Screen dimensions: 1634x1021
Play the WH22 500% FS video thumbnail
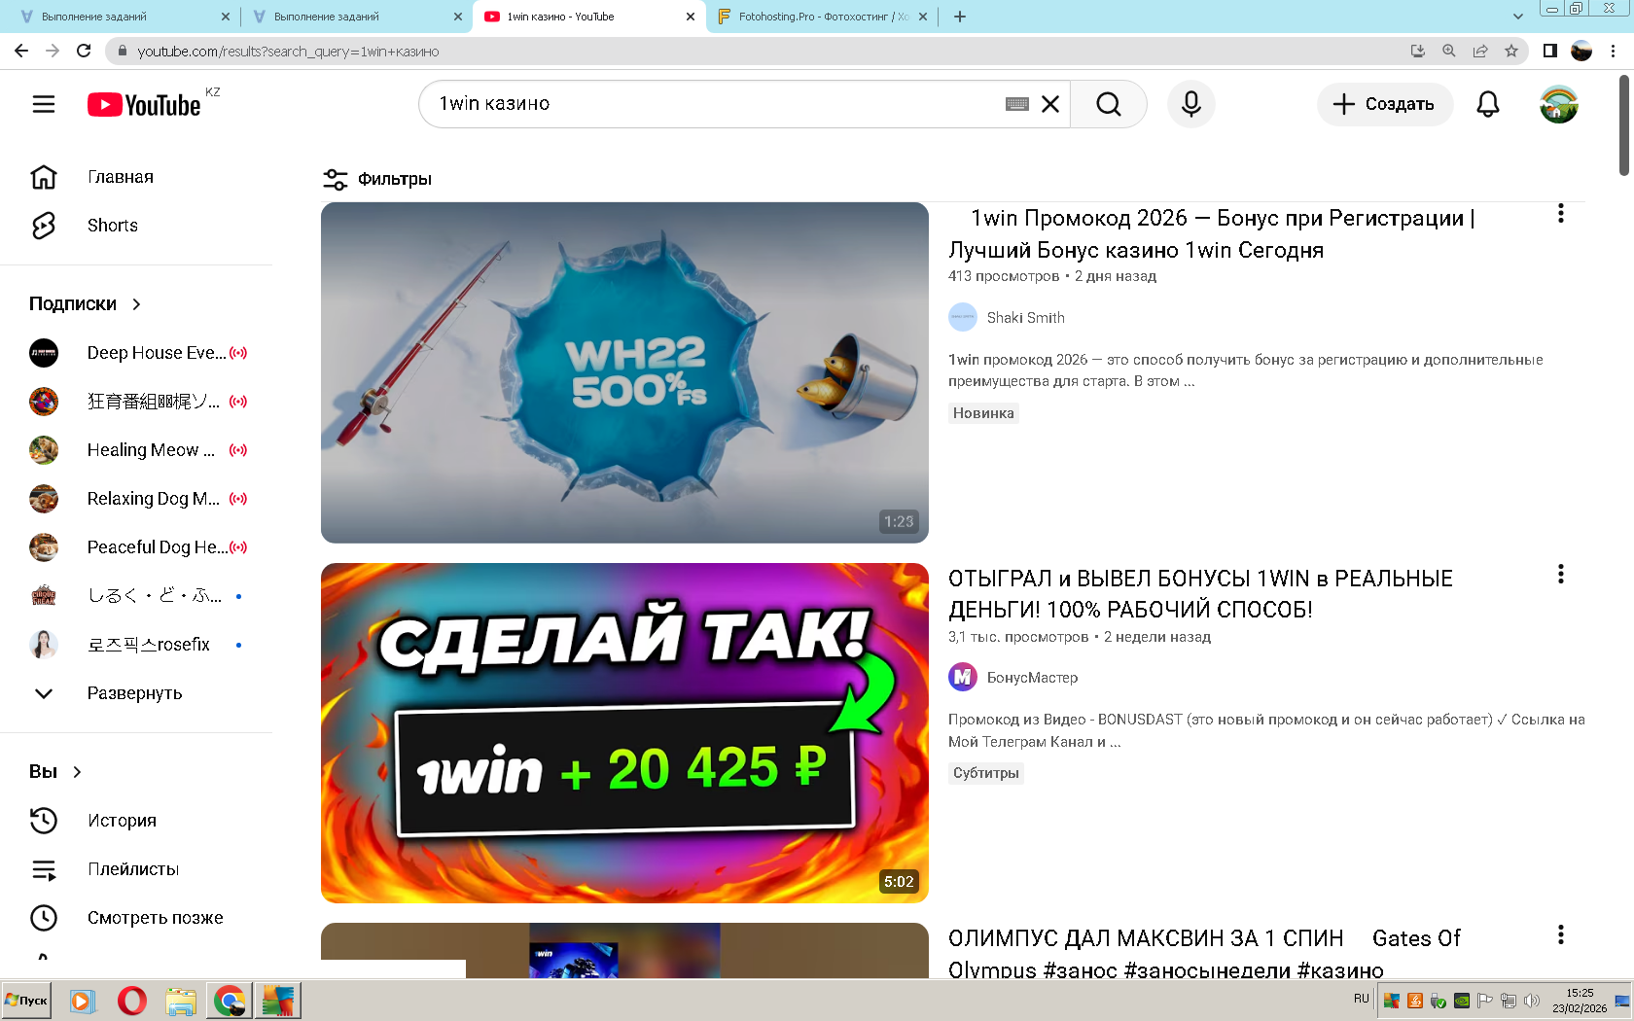point(624,372)
